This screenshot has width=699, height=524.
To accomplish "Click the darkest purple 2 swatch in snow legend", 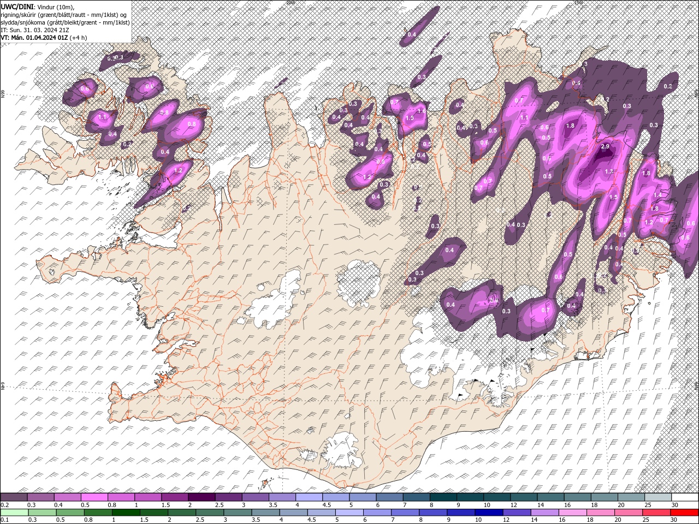I will (x=202, y=497).
